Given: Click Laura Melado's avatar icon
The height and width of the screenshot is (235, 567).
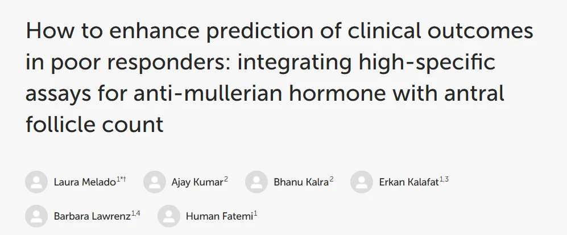Looking at the screenshot, I should 36,182.
